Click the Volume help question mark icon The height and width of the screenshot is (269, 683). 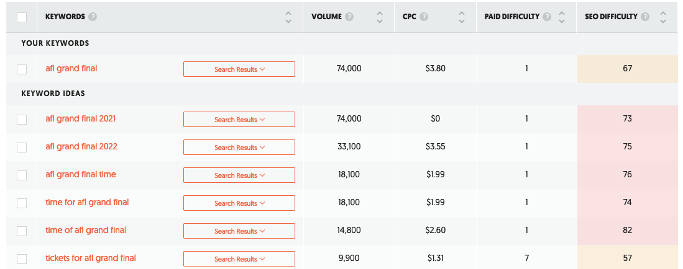pos(349,17)
